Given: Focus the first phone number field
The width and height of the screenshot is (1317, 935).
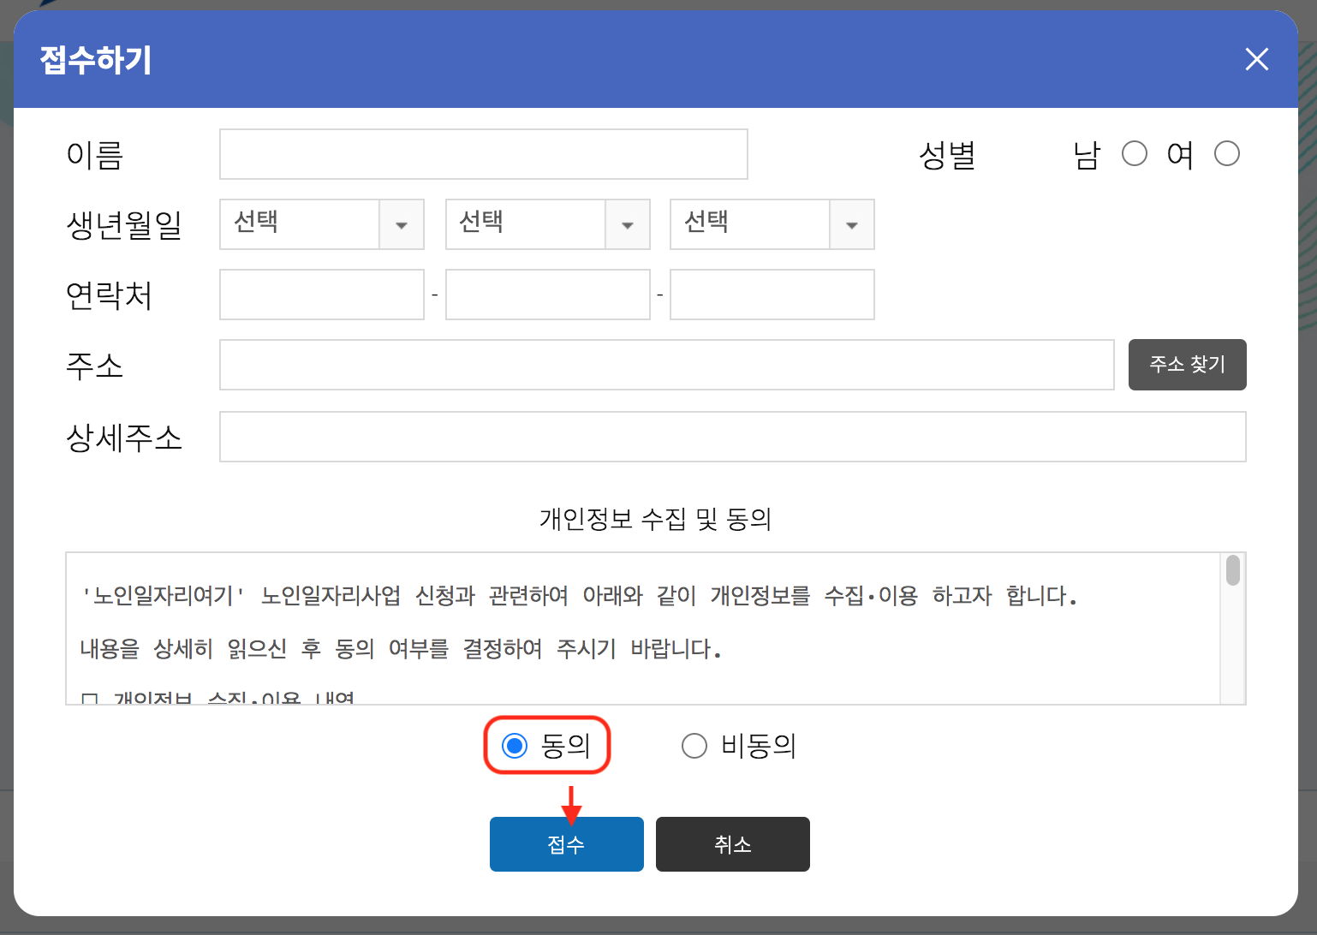Looking at the screenshot, I should [x=321, y=294].
